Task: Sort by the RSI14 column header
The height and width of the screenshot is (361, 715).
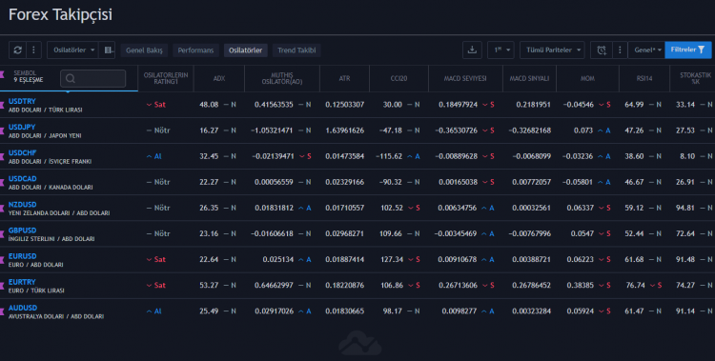Action: pos(643,78)
